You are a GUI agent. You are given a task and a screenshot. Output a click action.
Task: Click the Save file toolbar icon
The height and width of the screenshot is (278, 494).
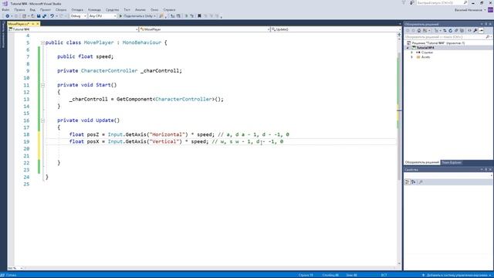click(39, 16)
